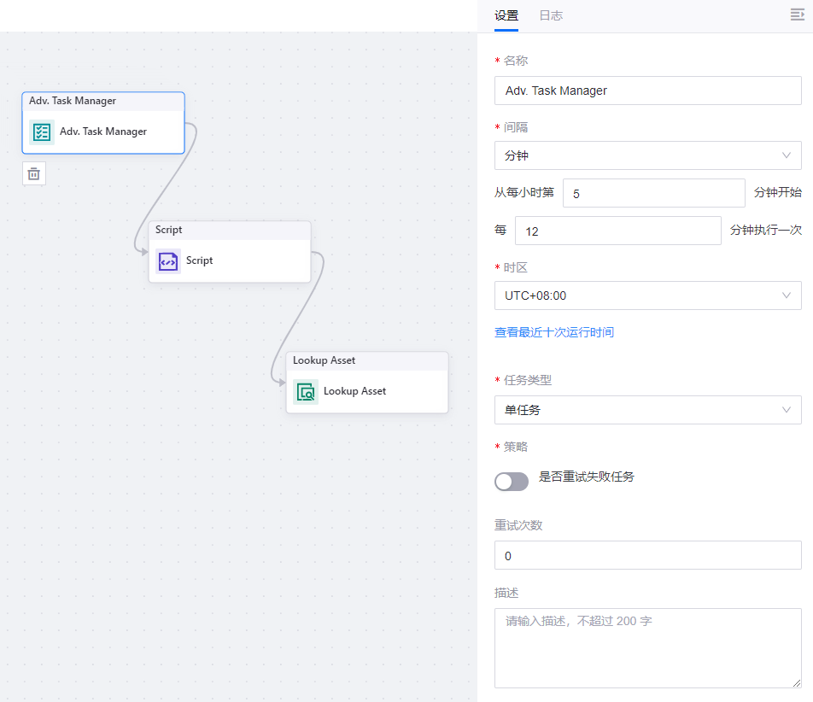Open the 时区 timezone dropdown showing UTC+08:00
813x702 pixels.
(646, 295)
